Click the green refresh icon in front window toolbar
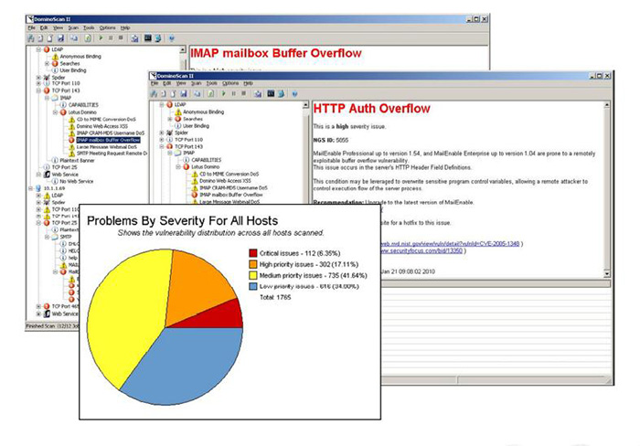The image size is (640, 446). 210,94
